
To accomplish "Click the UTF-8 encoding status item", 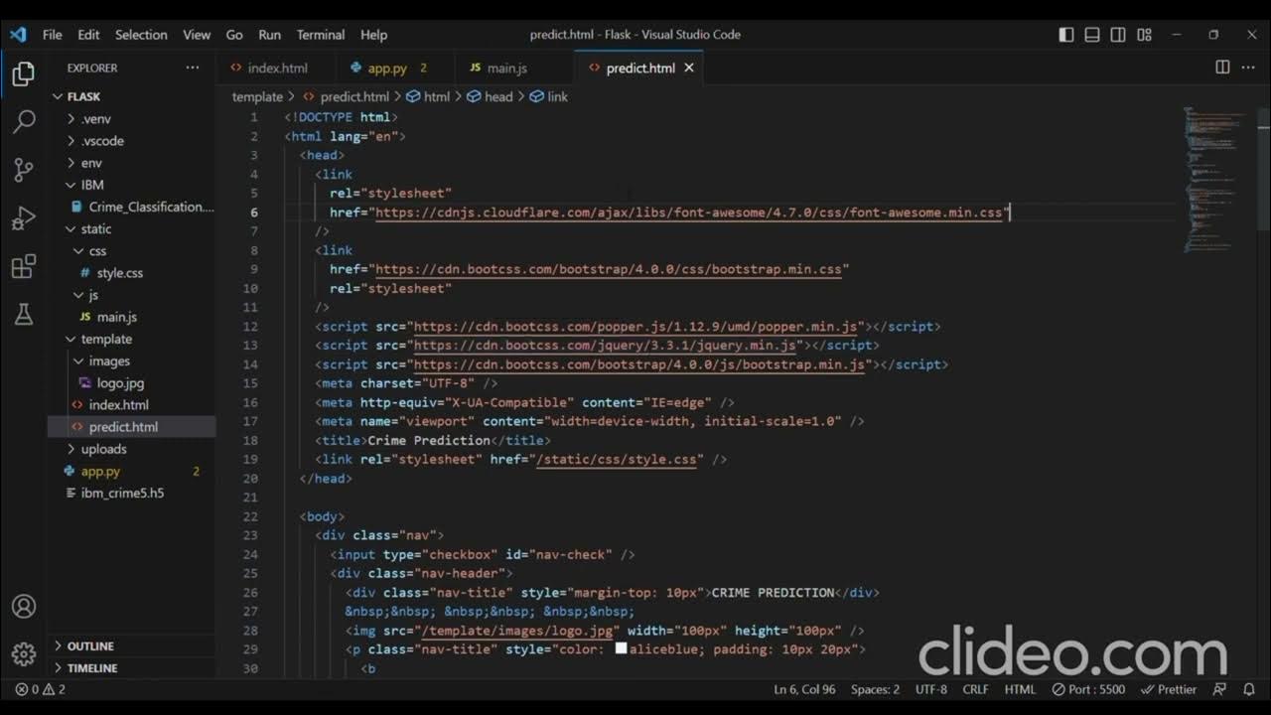I will [x=931, y=689].
